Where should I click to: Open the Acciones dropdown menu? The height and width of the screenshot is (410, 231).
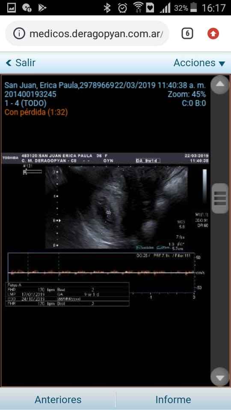(x=199, y=63)
